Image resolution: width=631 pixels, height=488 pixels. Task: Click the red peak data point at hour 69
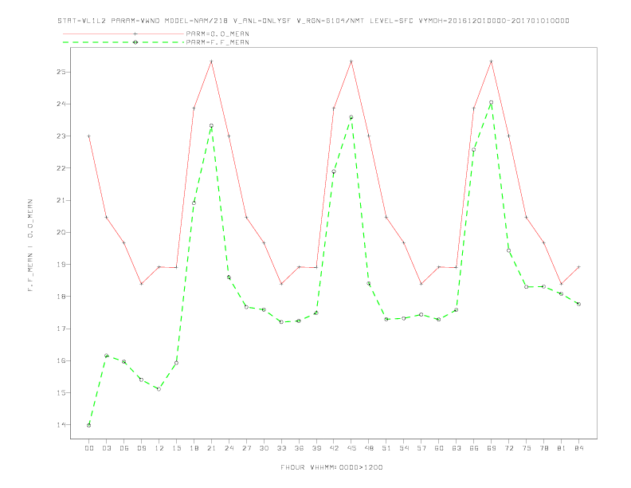(x=492, y=61)
